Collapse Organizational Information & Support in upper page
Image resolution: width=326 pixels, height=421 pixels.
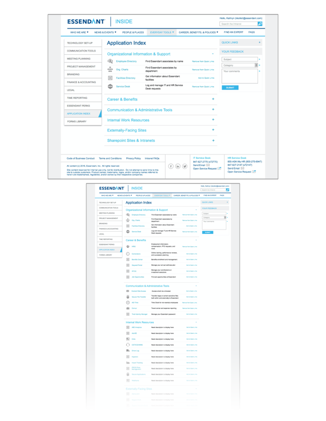point(213,54)
